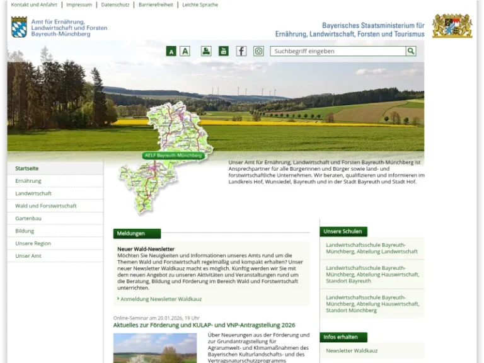This screenshot has height=363, width=484.
Task: Open Abteilung Hauswirtschaft, Standort Bayreuth link
Action: (372, 274)
